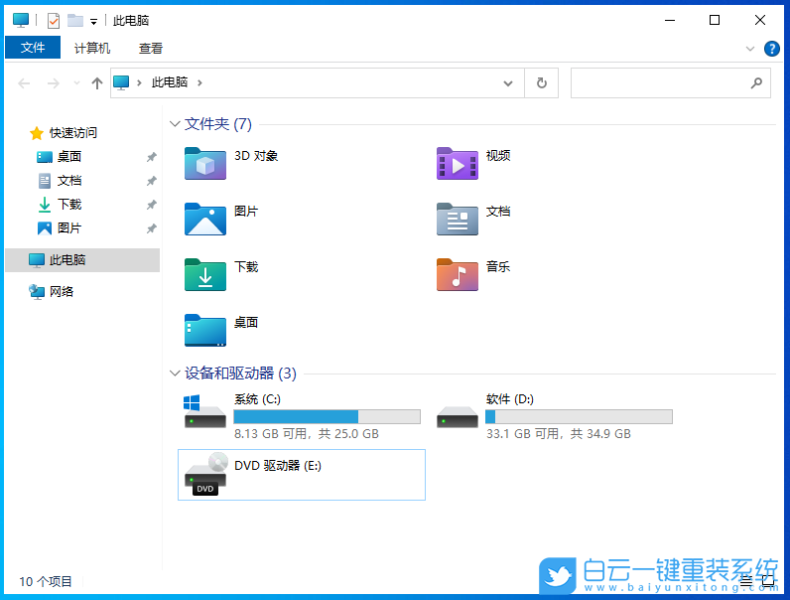
Task: Click the 桌面 icon in sidebar
Action: pyautogui.click(x=45, y=157)
